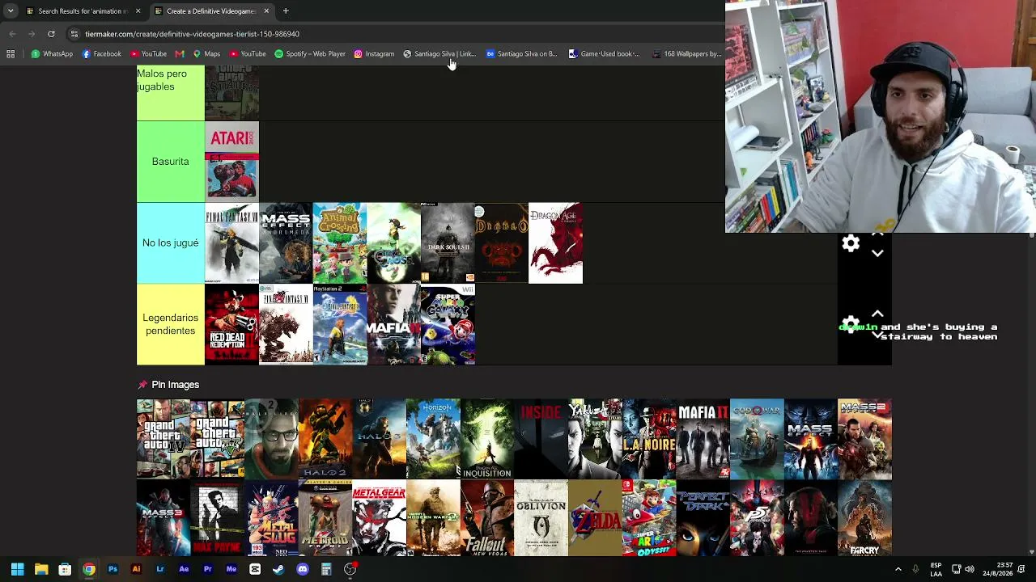Select Atari E.T. cover in Basurita tier
Image resolution: width=1036 pixels, height=582 pixels.
pyautogui.click(x=231, y=162)
